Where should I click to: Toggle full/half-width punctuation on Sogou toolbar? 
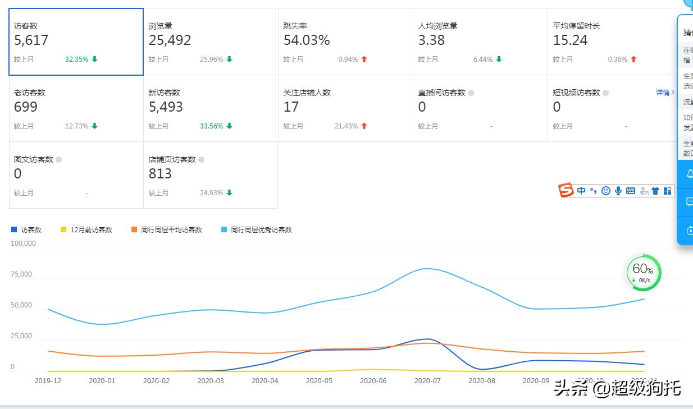tap(593, 191)
